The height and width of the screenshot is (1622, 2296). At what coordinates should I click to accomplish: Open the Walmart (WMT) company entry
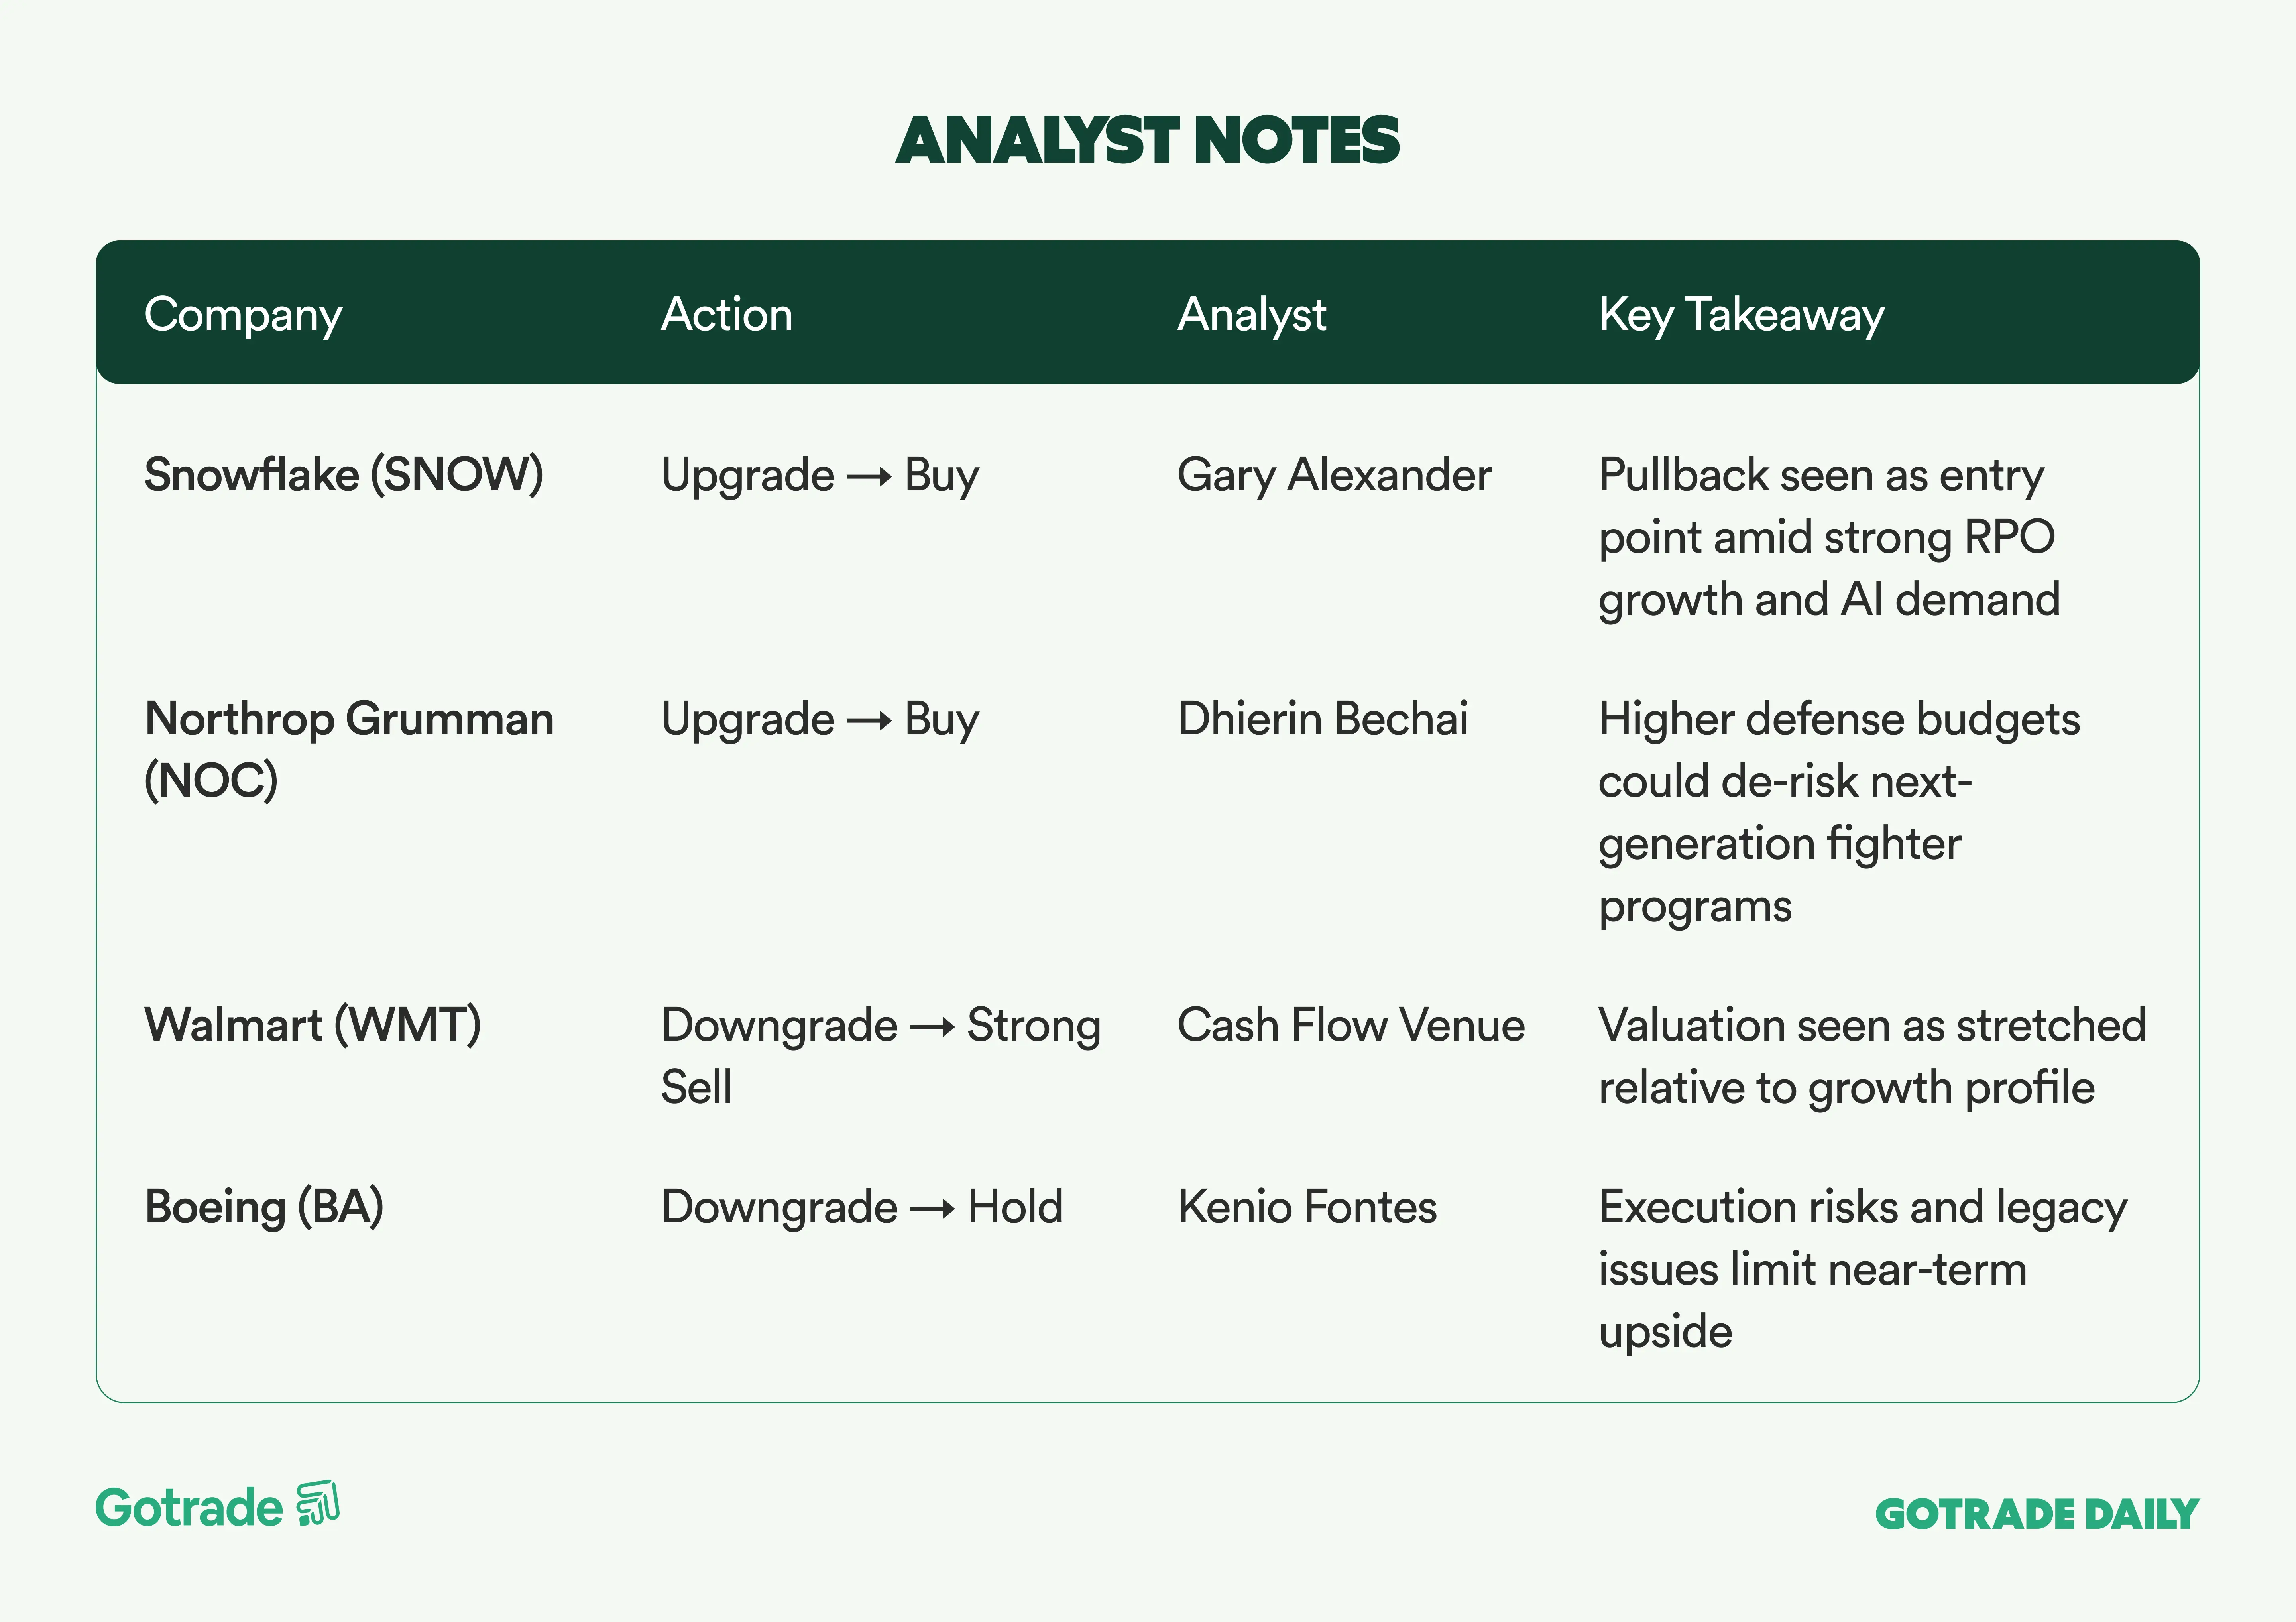pos(313,1025)
